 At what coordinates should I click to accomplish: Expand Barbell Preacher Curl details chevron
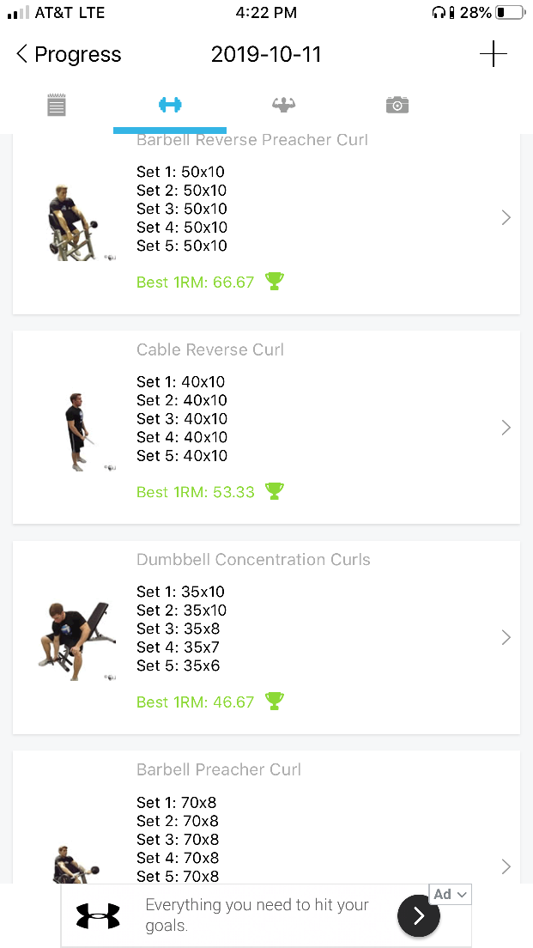[506, 866]
